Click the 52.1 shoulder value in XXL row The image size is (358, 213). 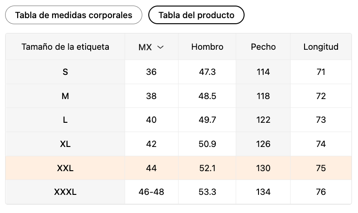tap(207, 168)
